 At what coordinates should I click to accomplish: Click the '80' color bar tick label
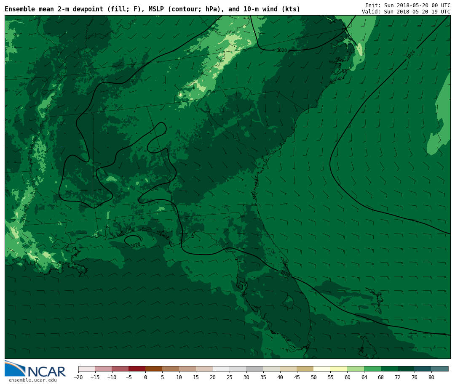(x=431, y=377)
